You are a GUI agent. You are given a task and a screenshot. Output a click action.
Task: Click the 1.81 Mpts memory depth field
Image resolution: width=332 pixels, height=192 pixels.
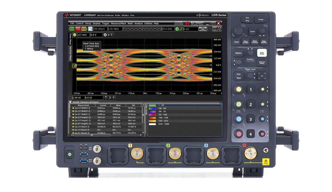pyautogui.click(x=115, y=29)
